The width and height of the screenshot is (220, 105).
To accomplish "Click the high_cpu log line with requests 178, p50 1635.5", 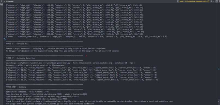I will pyautogui.click(x=74, y=34).
